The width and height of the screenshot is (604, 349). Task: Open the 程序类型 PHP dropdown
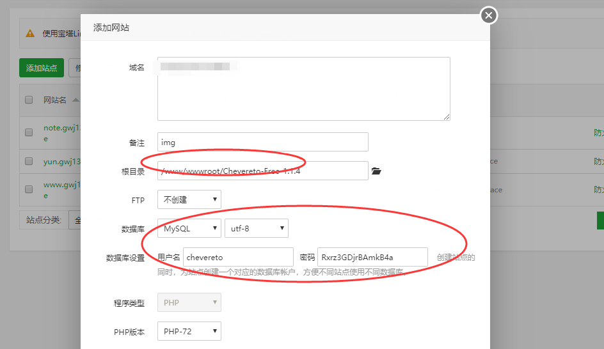[x=189, y=302]
